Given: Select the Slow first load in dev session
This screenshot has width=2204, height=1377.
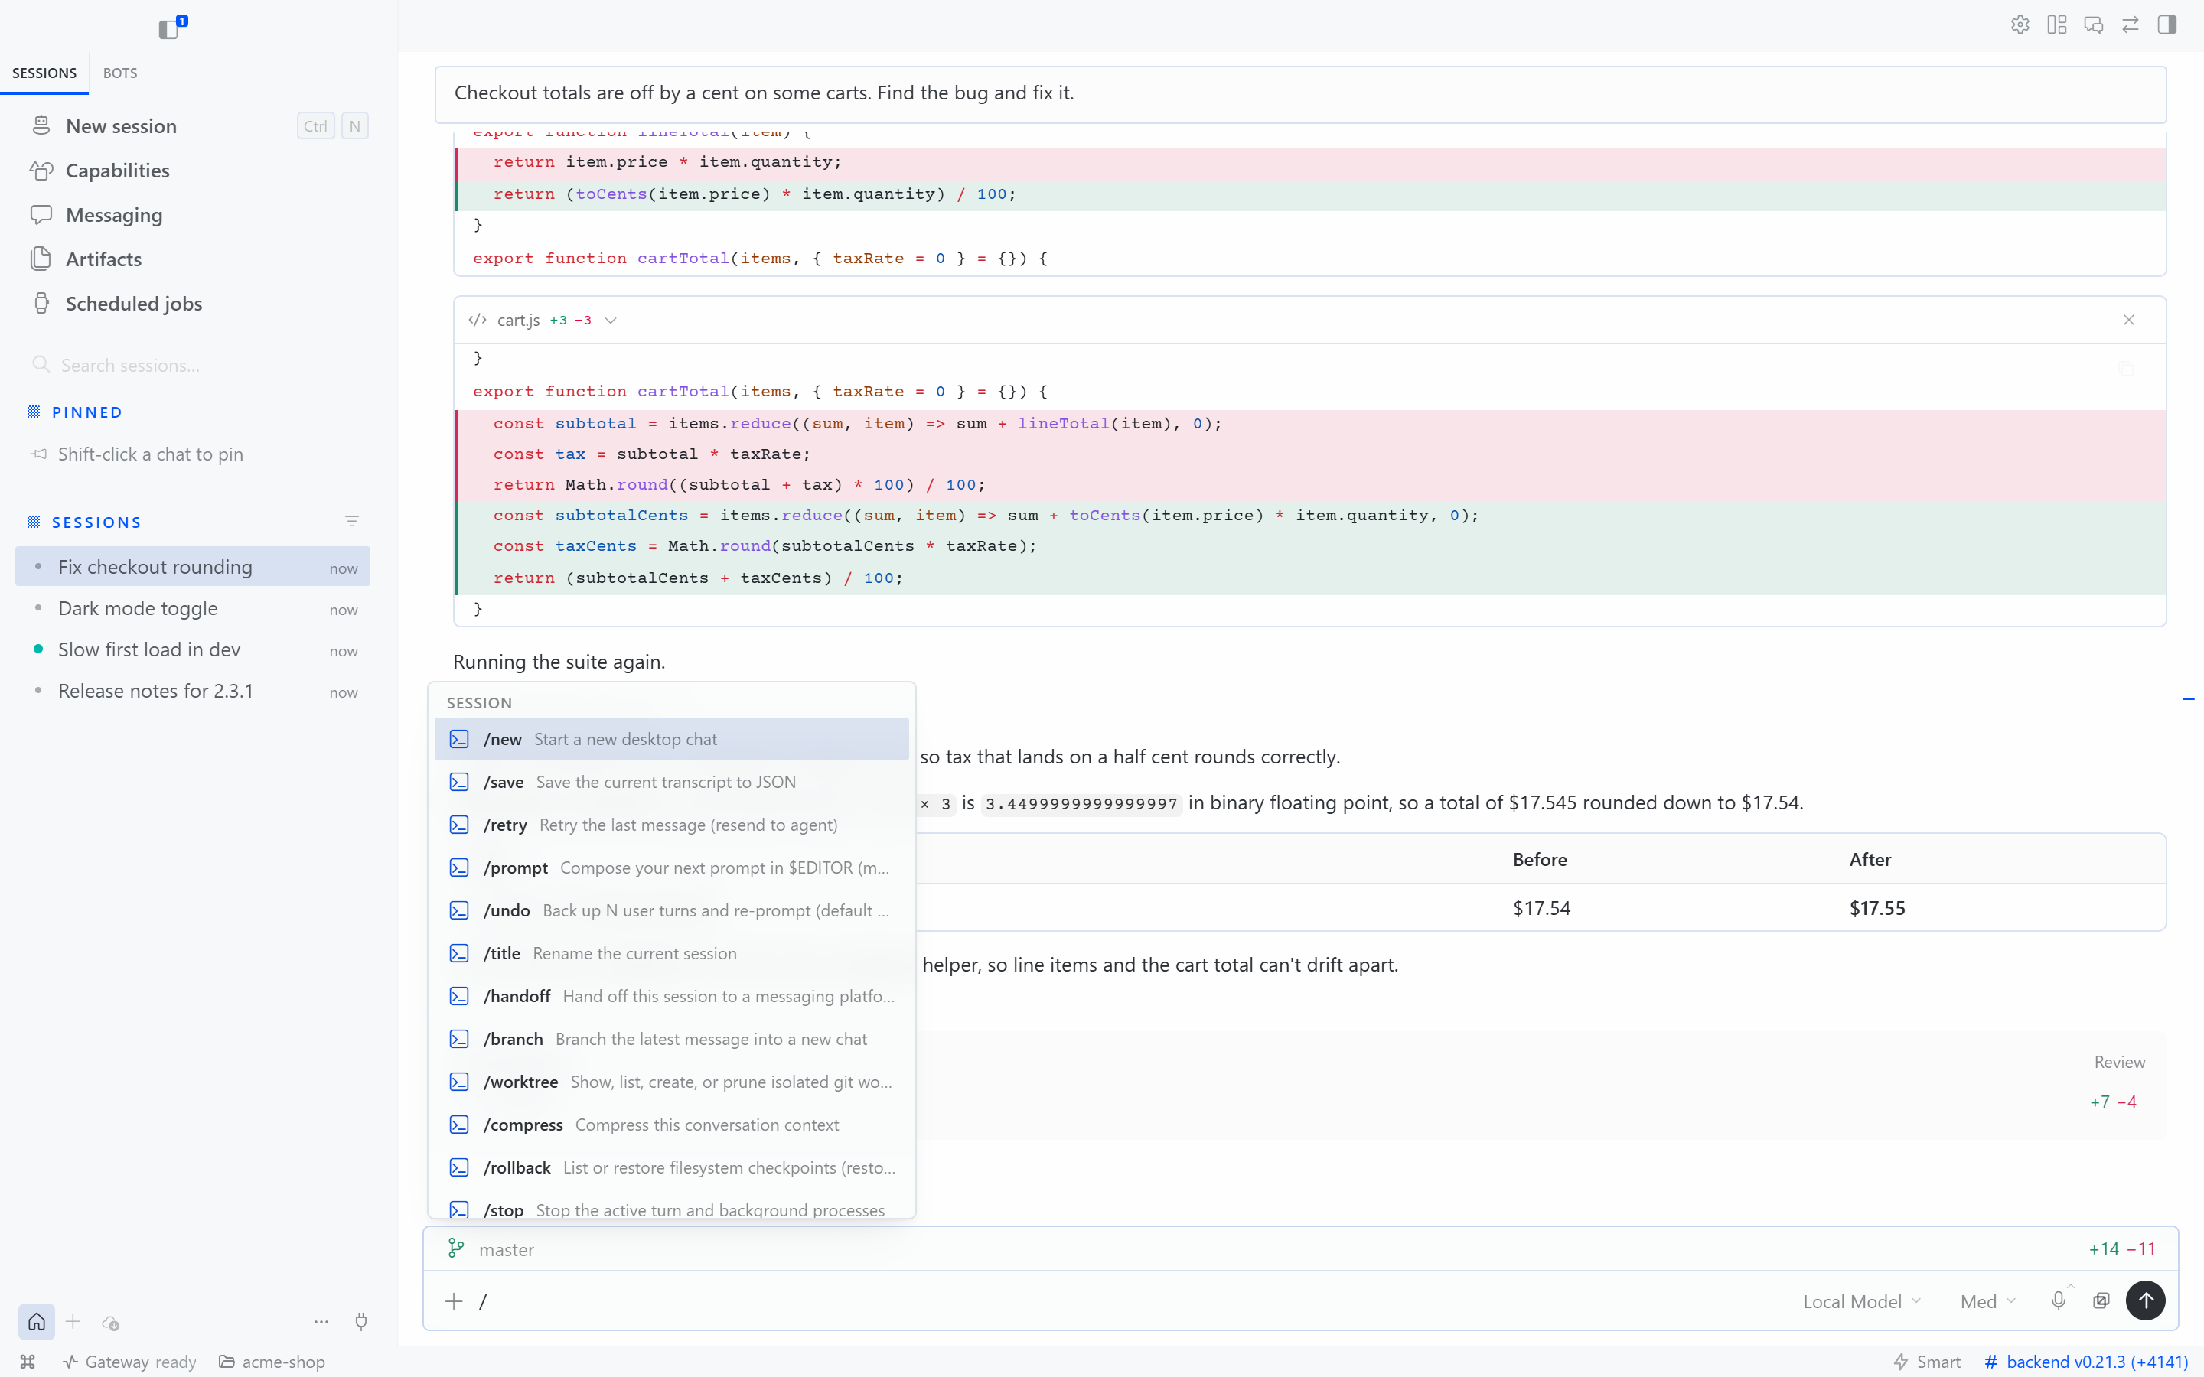Looking at the screenshot, I should coord(193,649).
